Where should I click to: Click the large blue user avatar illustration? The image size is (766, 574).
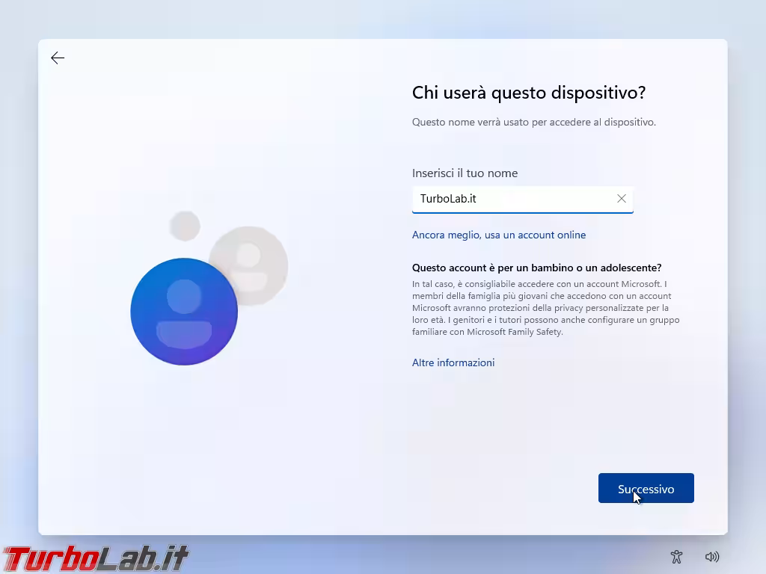(x=183, y=312)
